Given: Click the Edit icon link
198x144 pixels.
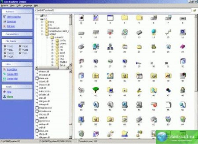Looking at the screenshot, I should click(x=11, y=26).
